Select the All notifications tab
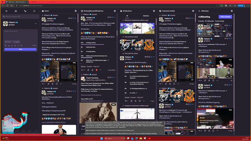 pyautogui.click(x=127, y=16)
